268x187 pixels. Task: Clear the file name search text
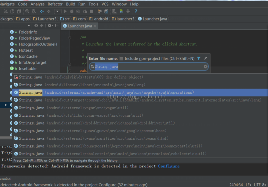(205, 67)
